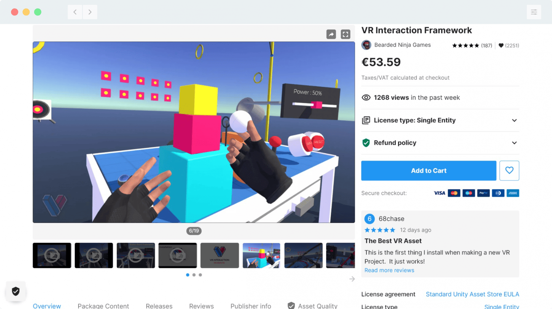Click the review title The Best VR Asset
The width and height of the screenshot is (552, 309).
[x=393, y=241]
